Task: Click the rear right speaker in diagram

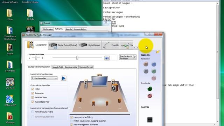Action: [x=107, y=103]
